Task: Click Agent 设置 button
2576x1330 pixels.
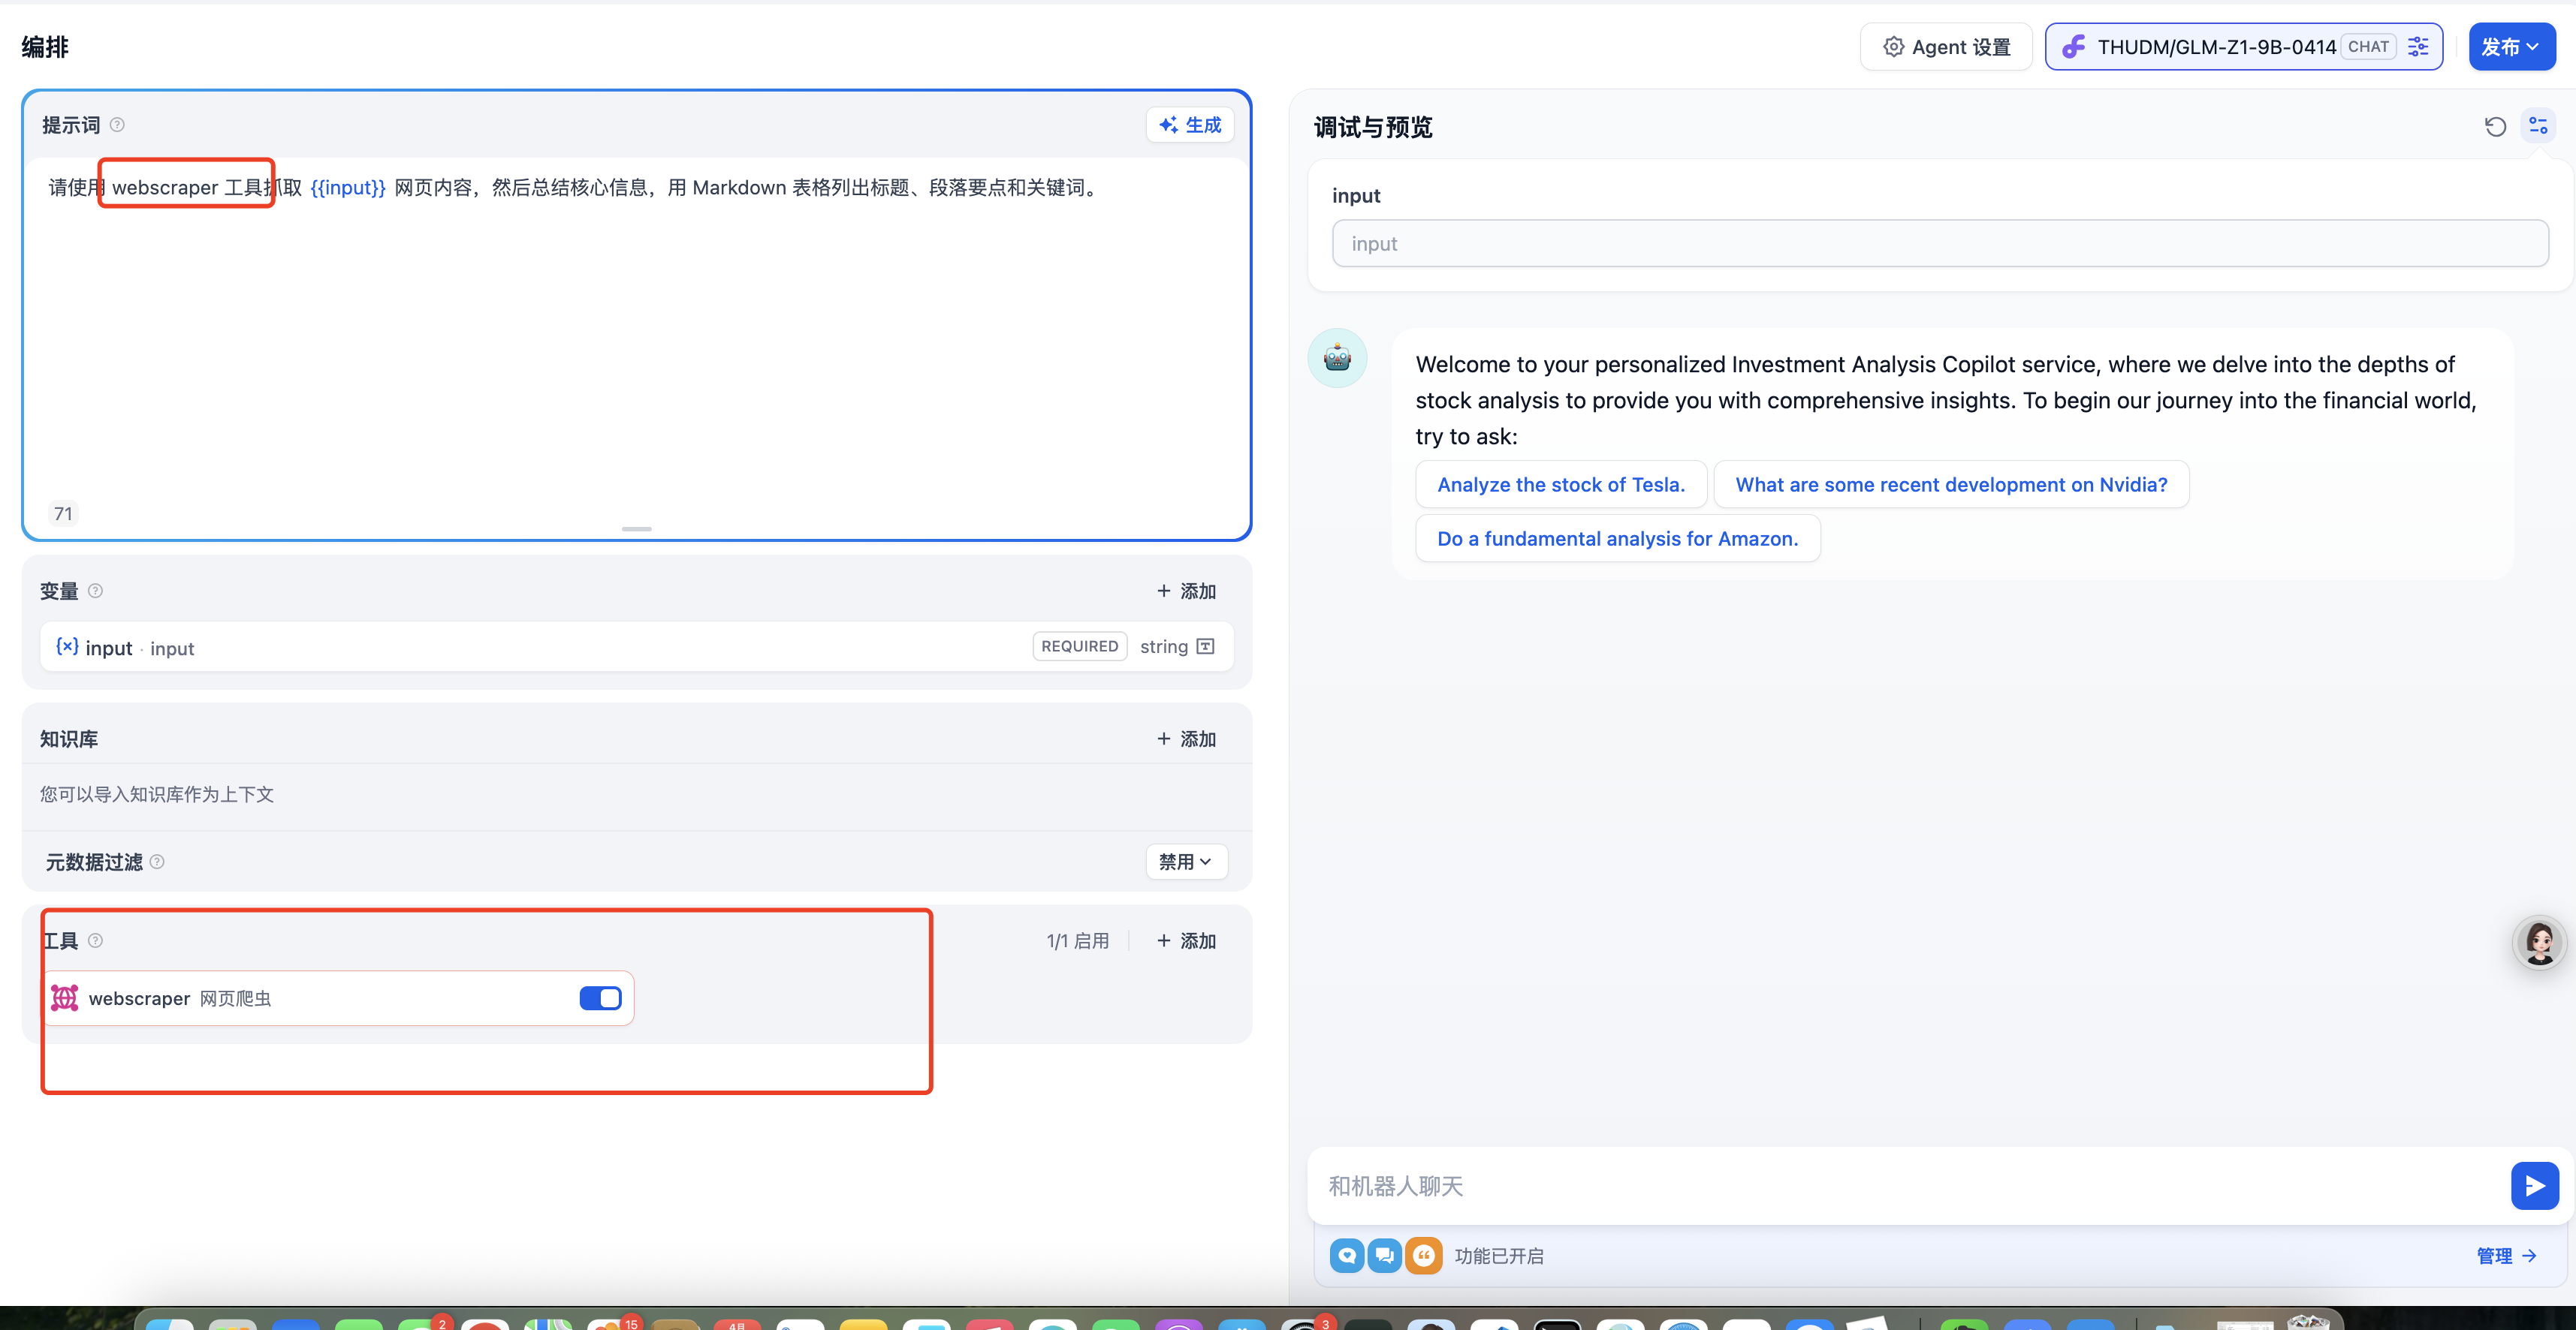Action: tap(1946, 47)
